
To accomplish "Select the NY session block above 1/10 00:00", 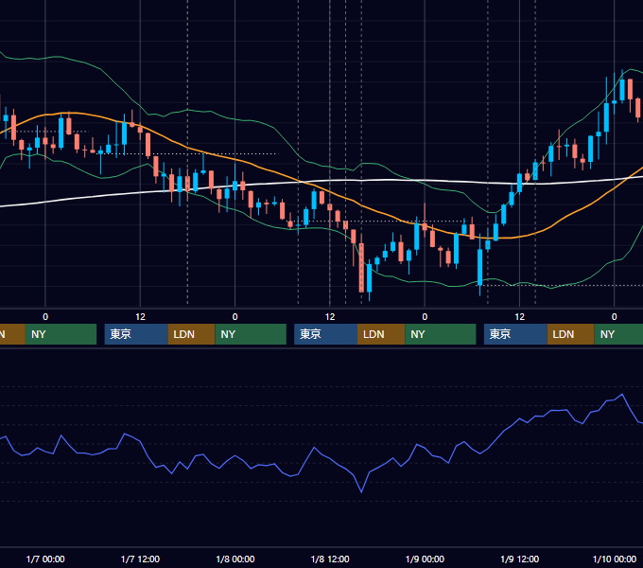I will (618, 334).
